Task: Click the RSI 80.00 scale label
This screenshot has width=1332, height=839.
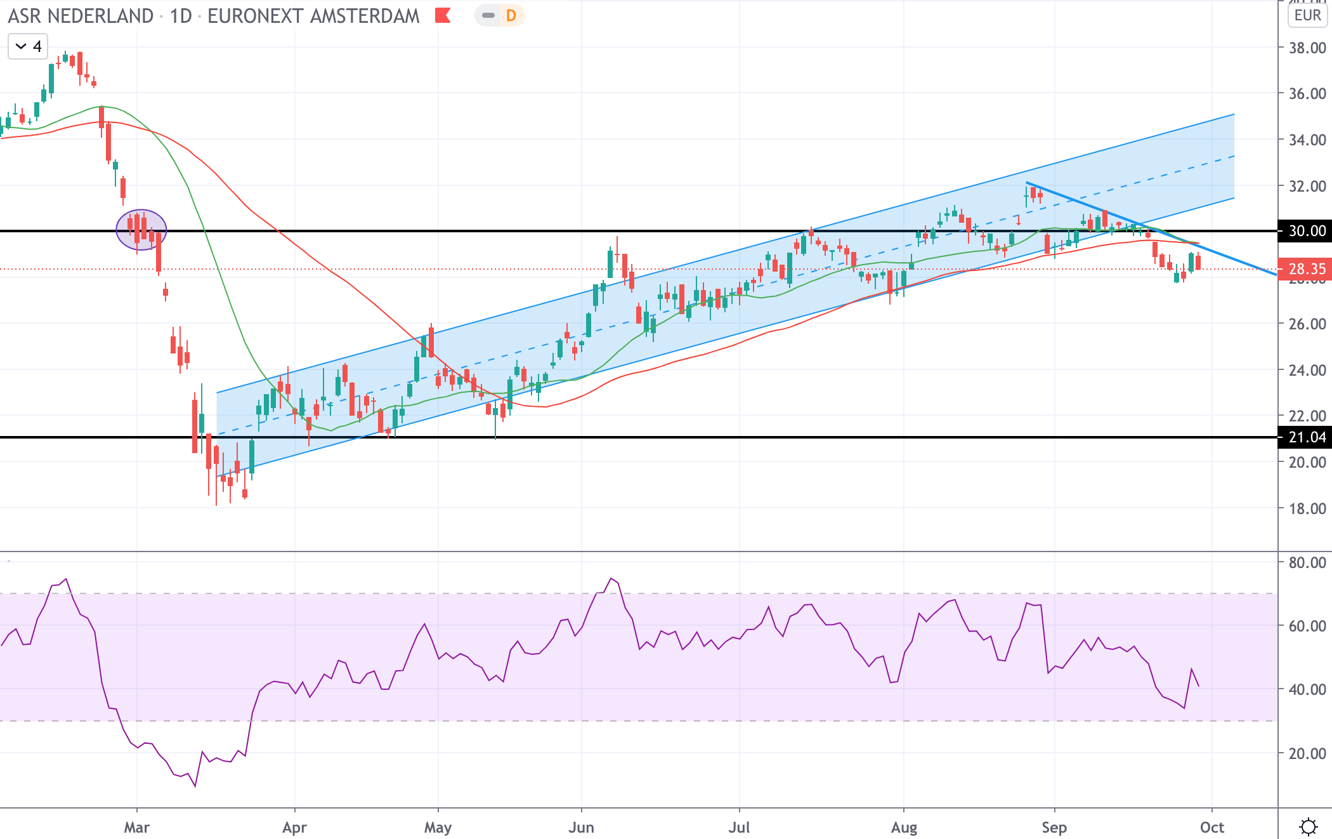Action: (x=1307, y=562)
